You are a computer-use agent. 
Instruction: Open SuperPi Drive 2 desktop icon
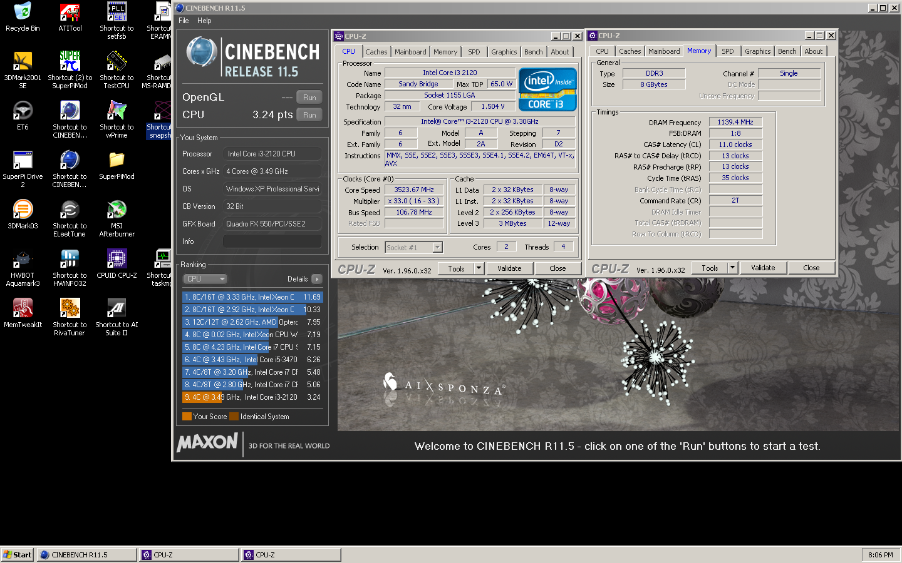23,169
